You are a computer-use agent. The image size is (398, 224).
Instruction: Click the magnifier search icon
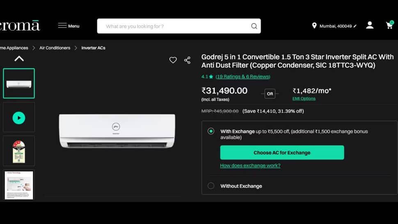click(254, 26)
